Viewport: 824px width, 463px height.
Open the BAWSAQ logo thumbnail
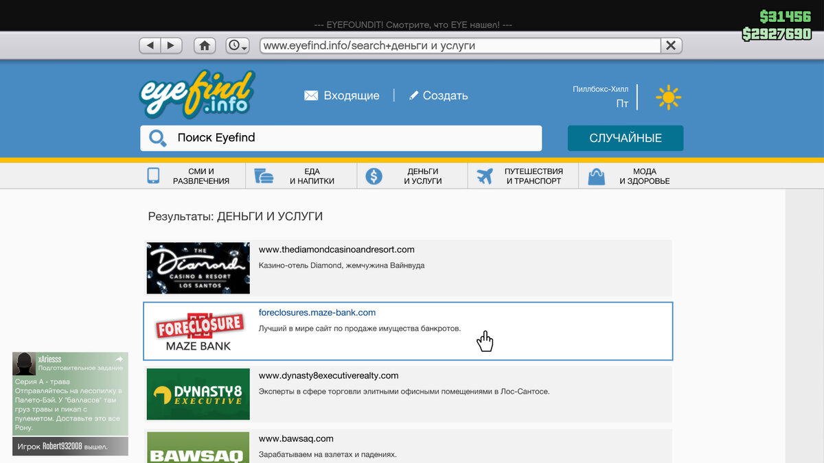pyautogui.click(x=198, y=447)
